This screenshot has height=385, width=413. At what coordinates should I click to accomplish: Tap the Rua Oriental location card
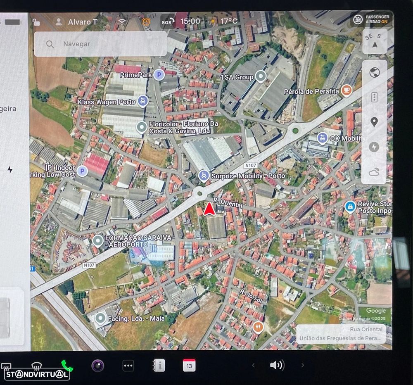point(341,334)
